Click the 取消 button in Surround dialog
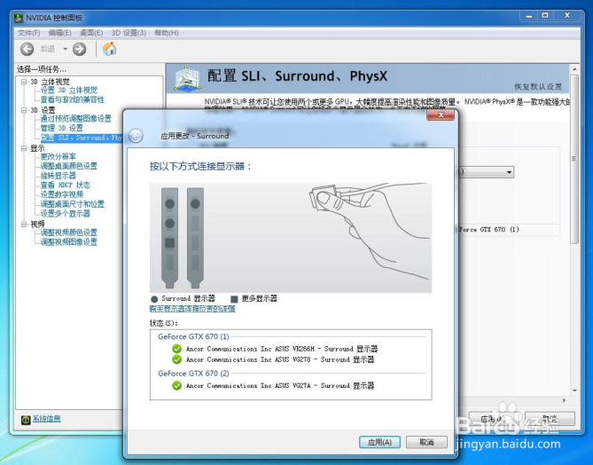Screen dimensions: 593x465 click(x=426, y=442)
